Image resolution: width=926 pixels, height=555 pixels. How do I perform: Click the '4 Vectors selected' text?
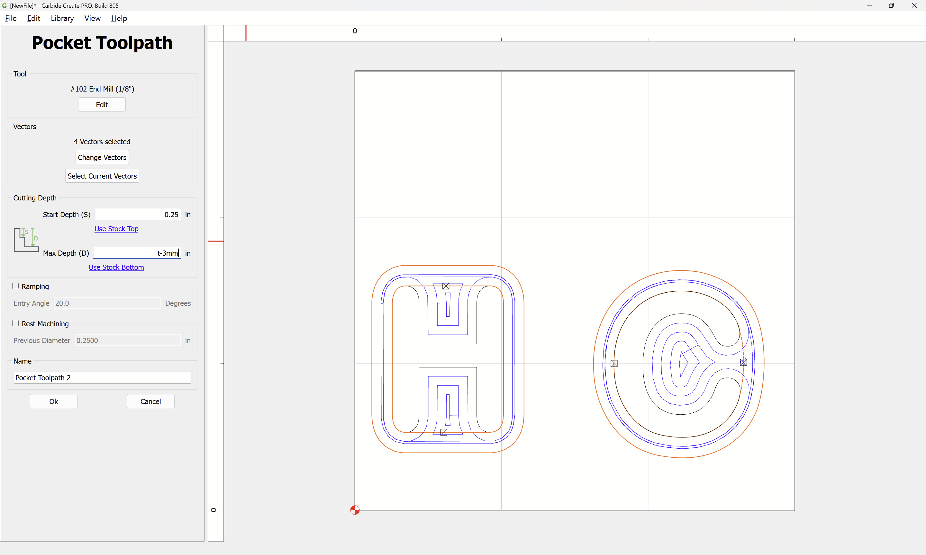pyautogui.click(x=102, y=142)
